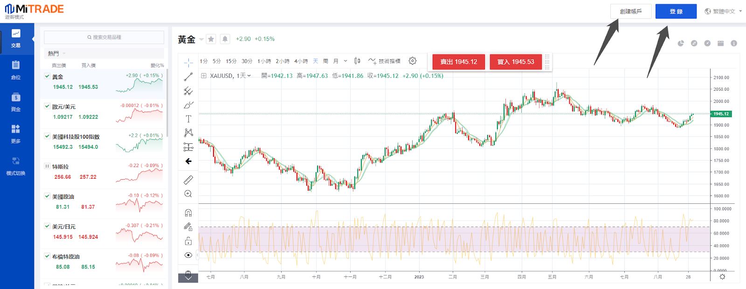Screen dimensions: 746x289
Task: Uncheck the 黃金 watchlist checkbox
Action: pyautogui.click(x=47, y=76)
